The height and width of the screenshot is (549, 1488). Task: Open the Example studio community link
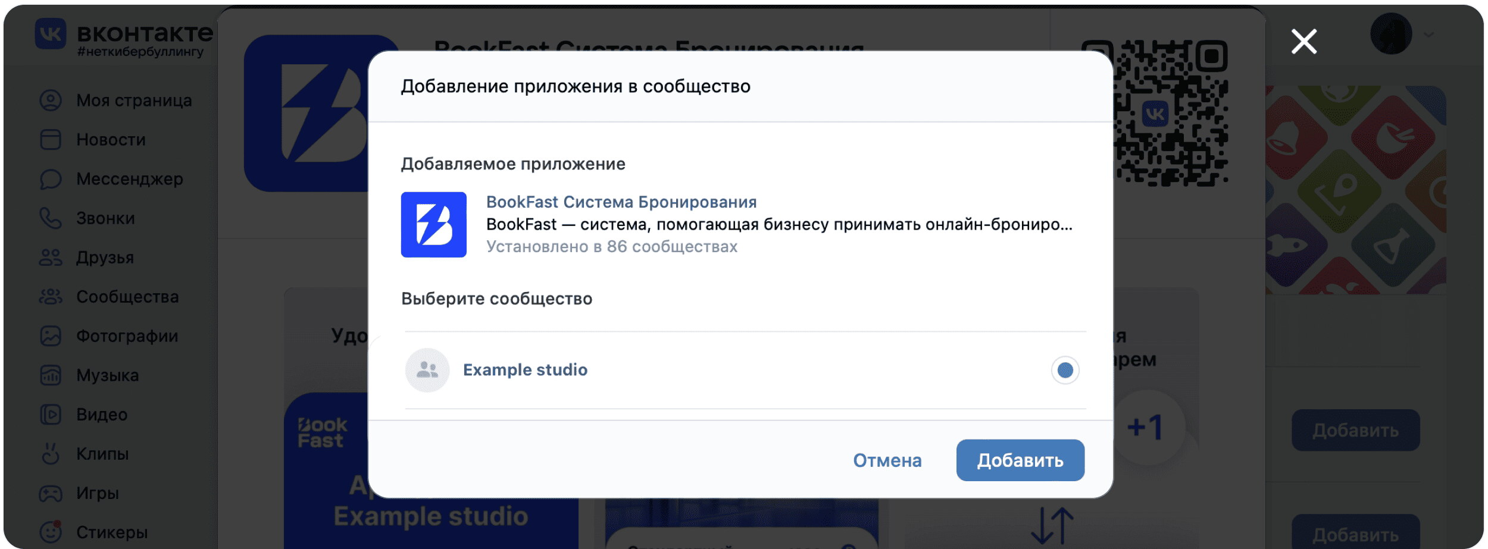(x=525, y=370)
